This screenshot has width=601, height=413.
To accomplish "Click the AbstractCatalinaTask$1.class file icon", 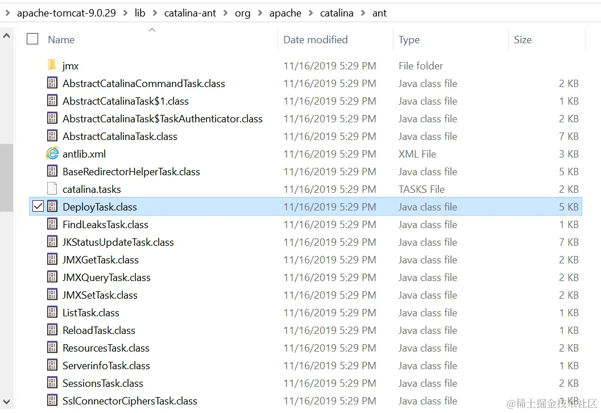I will 52,101.
